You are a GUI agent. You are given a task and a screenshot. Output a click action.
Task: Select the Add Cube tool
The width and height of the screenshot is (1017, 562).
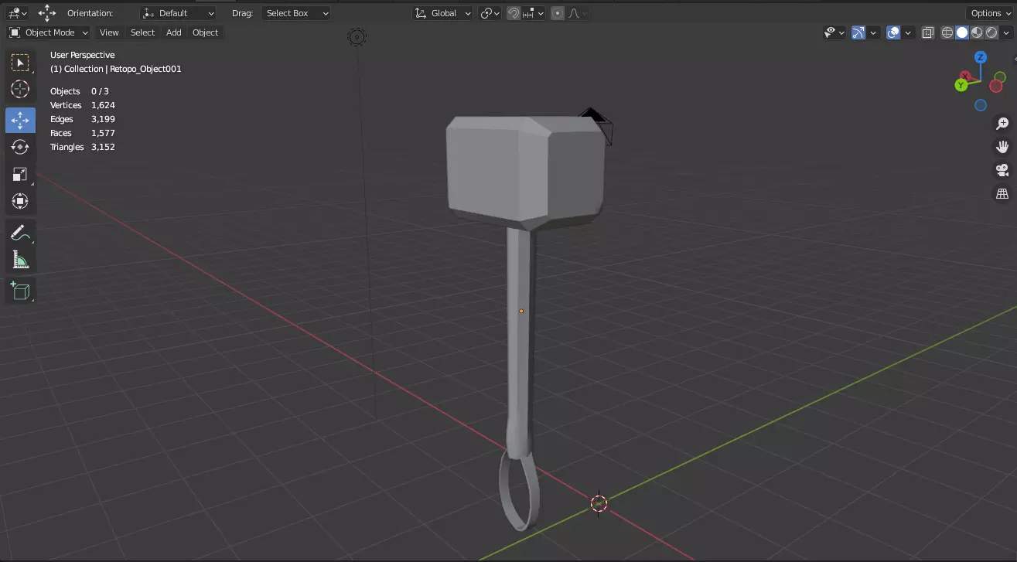[x=20, y=291]
